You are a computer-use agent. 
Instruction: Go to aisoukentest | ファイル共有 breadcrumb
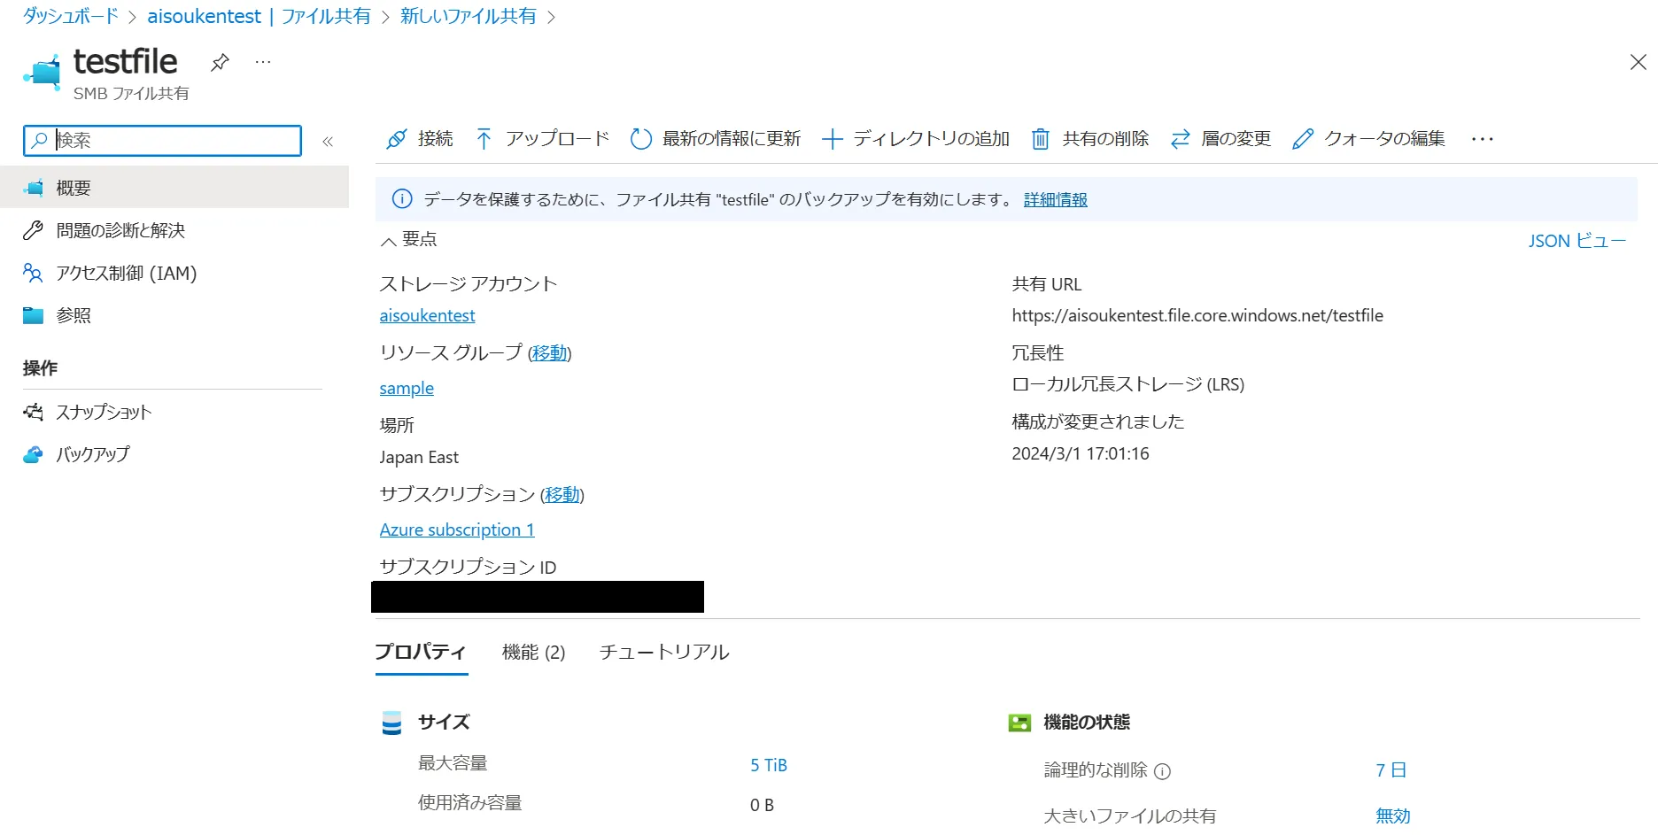(259, 16)
